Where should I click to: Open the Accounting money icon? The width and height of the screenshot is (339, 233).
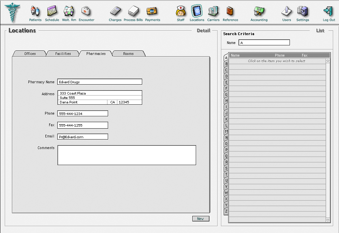click(259, 11)
